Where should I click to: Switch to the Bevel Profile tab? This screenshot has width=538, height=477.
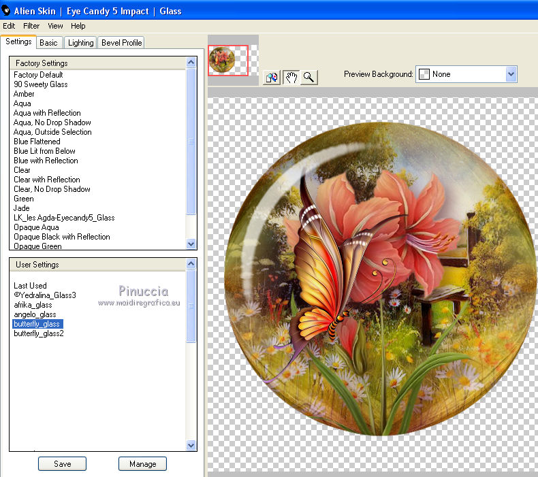pos(121,42)
